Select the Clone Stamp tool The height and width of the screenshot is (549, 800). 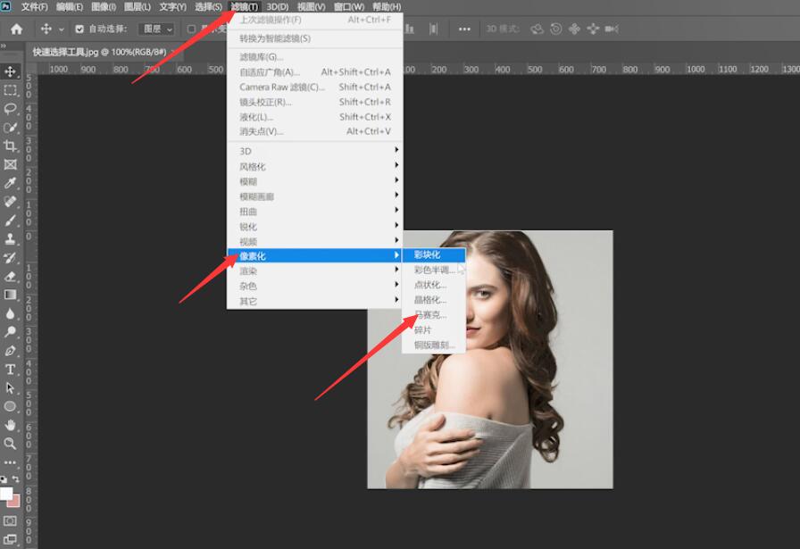pyautogui.click(x=10, y=238)
